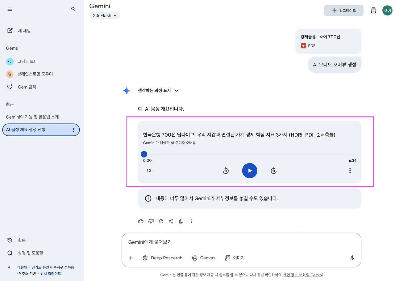Open options for AI 음성 개요 생성 진행 chat
The width and height of the screenshot is (395, 281).
pos(73,130)
